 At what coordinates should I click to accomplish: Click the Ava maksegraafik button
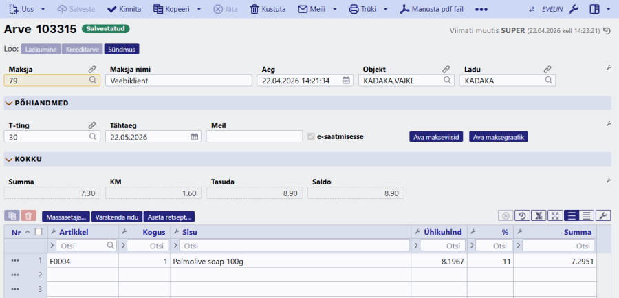pos(499,136)
